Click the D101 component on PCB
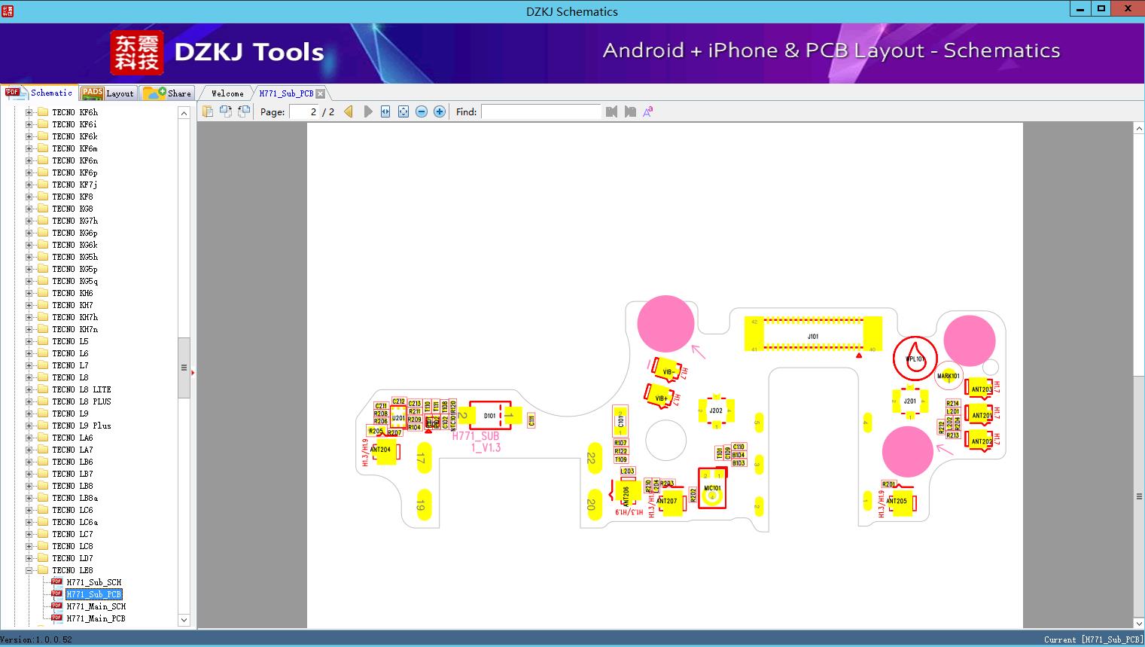 (x=490, y=416)
